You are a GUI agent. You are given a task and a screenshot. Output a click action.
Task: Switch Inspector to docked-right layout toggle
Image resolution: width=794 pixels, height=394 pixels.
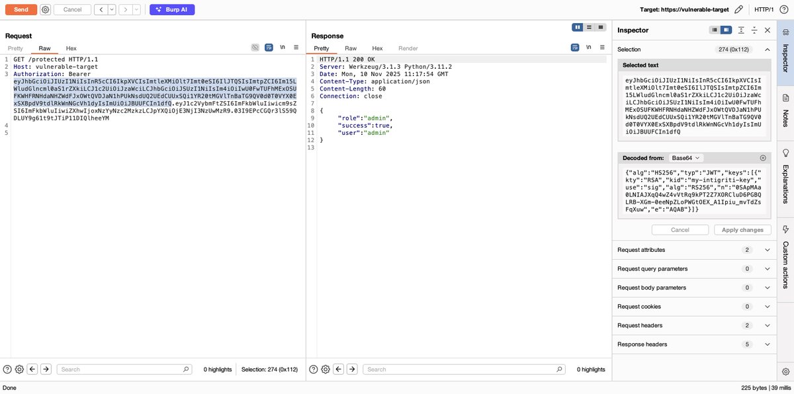725,30
